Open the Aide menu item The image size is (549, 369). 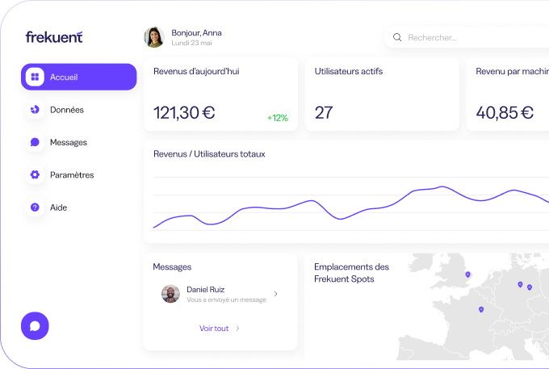point(59,208)
